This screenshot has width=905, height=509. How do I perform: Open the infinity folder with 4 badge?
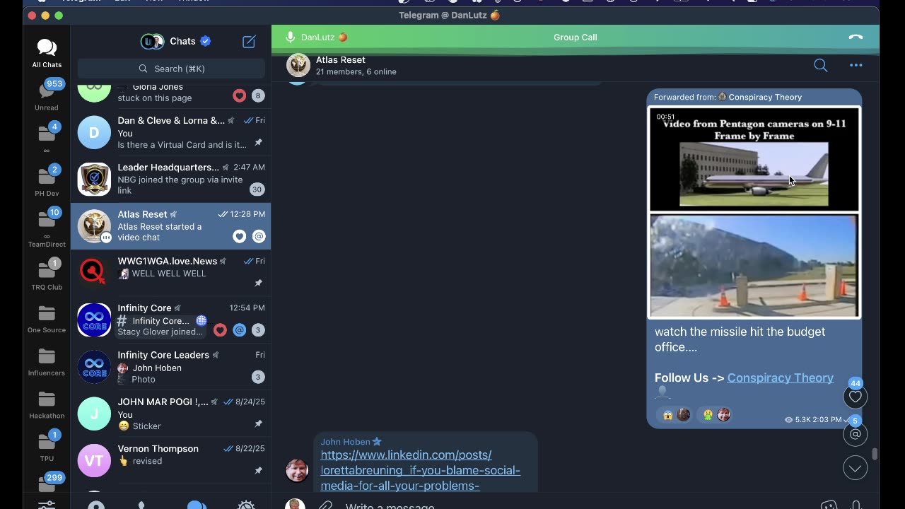click(47, 138)
